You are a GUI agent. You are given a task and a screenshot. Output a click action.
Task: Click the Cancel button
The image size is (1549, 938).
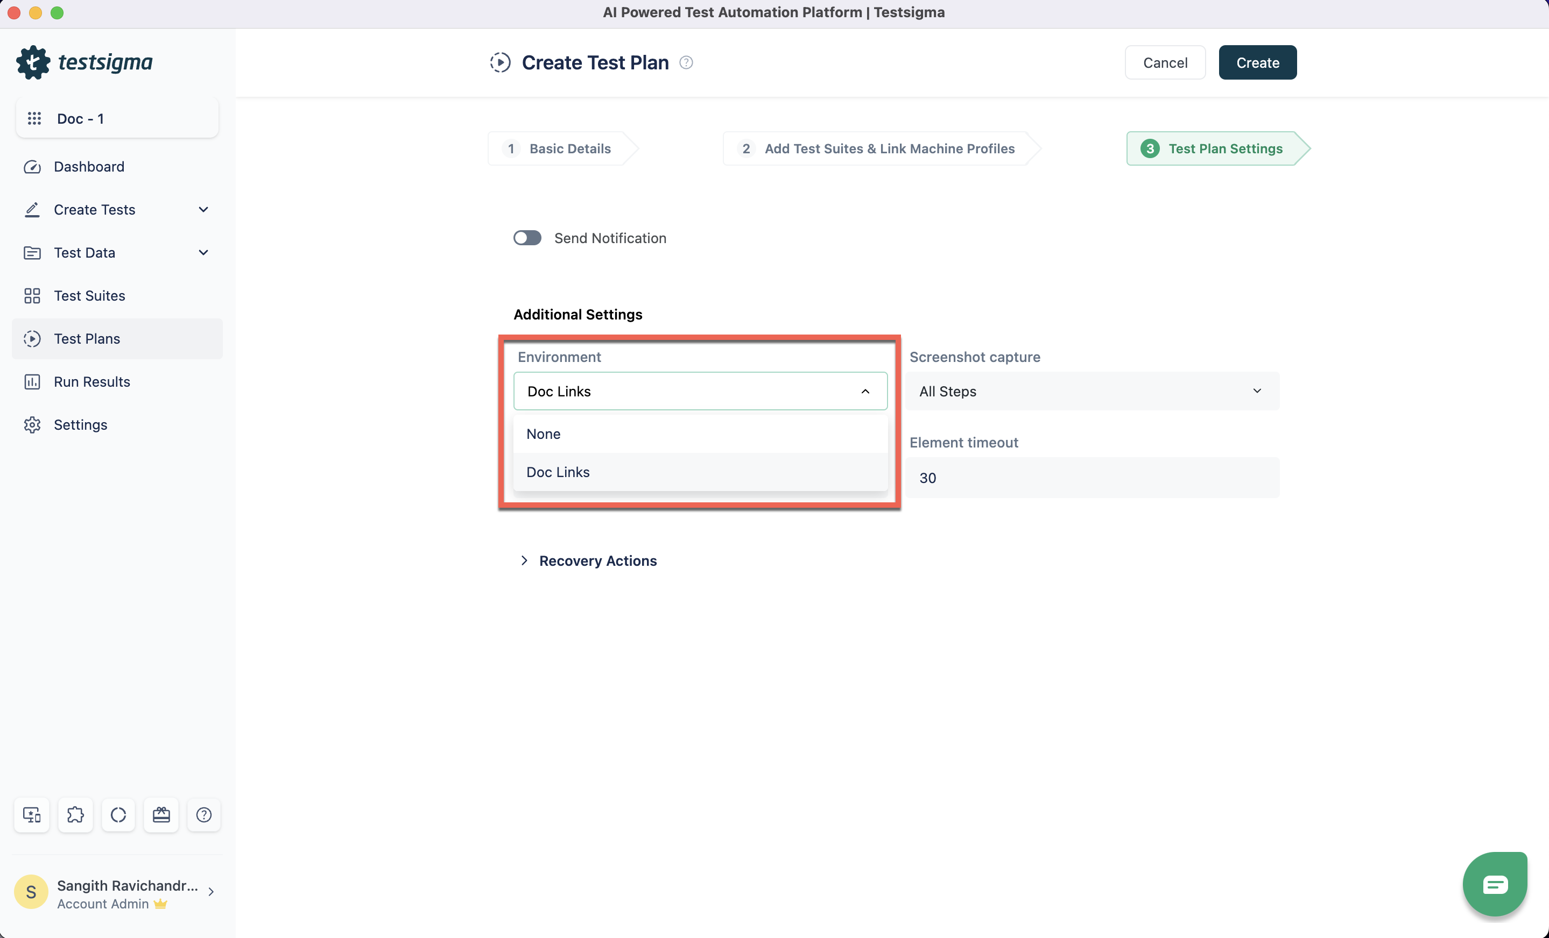pyautogui.click(x=1165, y=63)
